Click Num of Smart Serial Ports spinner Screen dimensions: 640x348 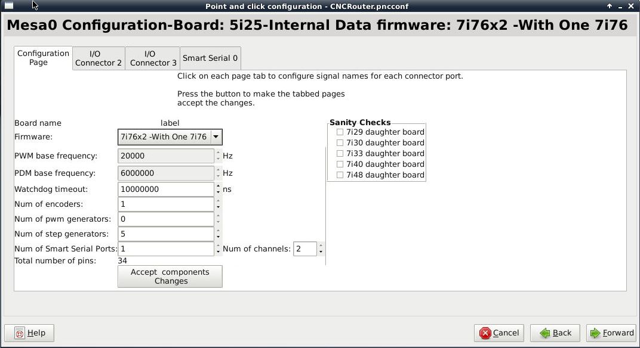click(x=218, y=249)
